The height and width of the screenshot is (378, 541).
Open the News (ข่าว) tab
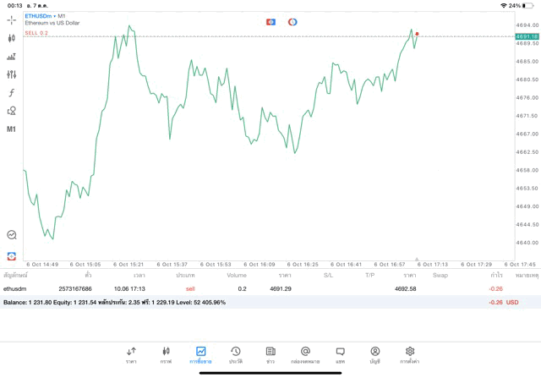coord(270,354)
